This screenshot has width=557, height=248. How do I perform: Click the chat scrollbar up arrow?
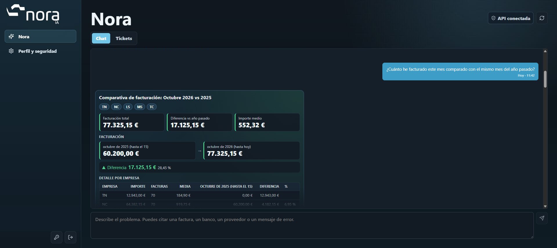pyautogui.click(x=545, y=51)
